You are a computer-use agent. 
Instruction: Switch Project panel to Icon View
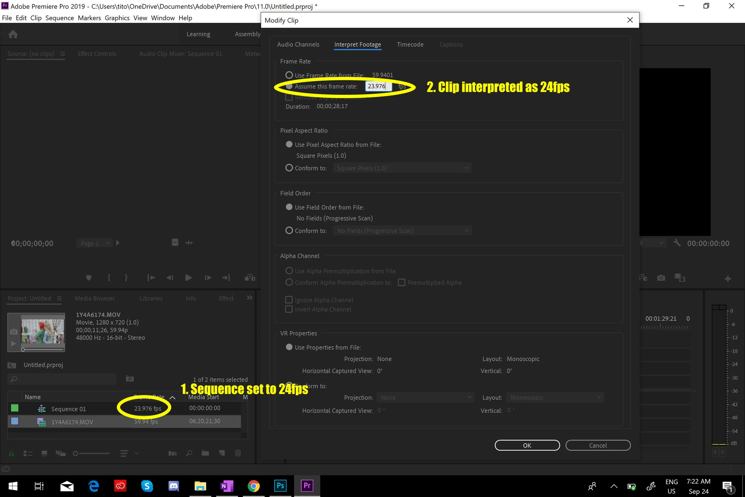point(44,453)
